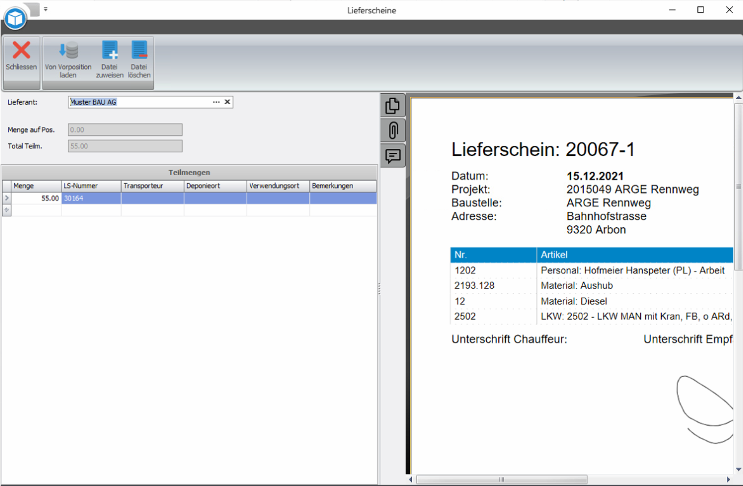
Task: Click preview horizontal scrollbar left arrow
Action: (x=411, y=479)
